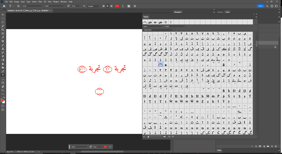Click the glyph zoom slider handle
This screenshot has height=154, width=282.
[x=148, y=137]
